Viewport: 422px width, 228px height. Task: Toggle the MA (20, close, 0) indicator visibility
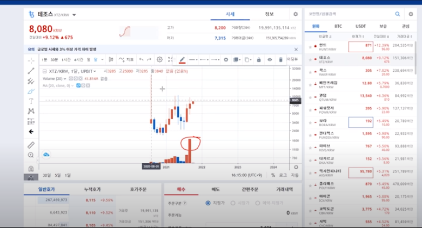coord(78,86)
